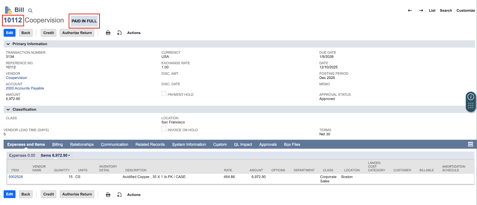Click the top Authorize Return button
The width and height of the screenshot is (477, 205).
[77, 33]
